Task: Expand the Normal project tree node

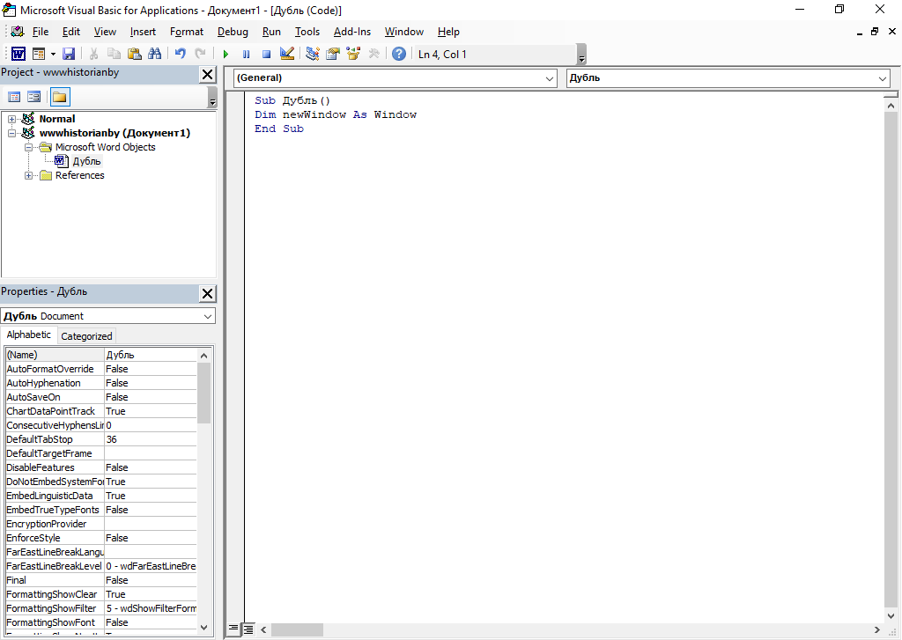Action: click(12, 119)
